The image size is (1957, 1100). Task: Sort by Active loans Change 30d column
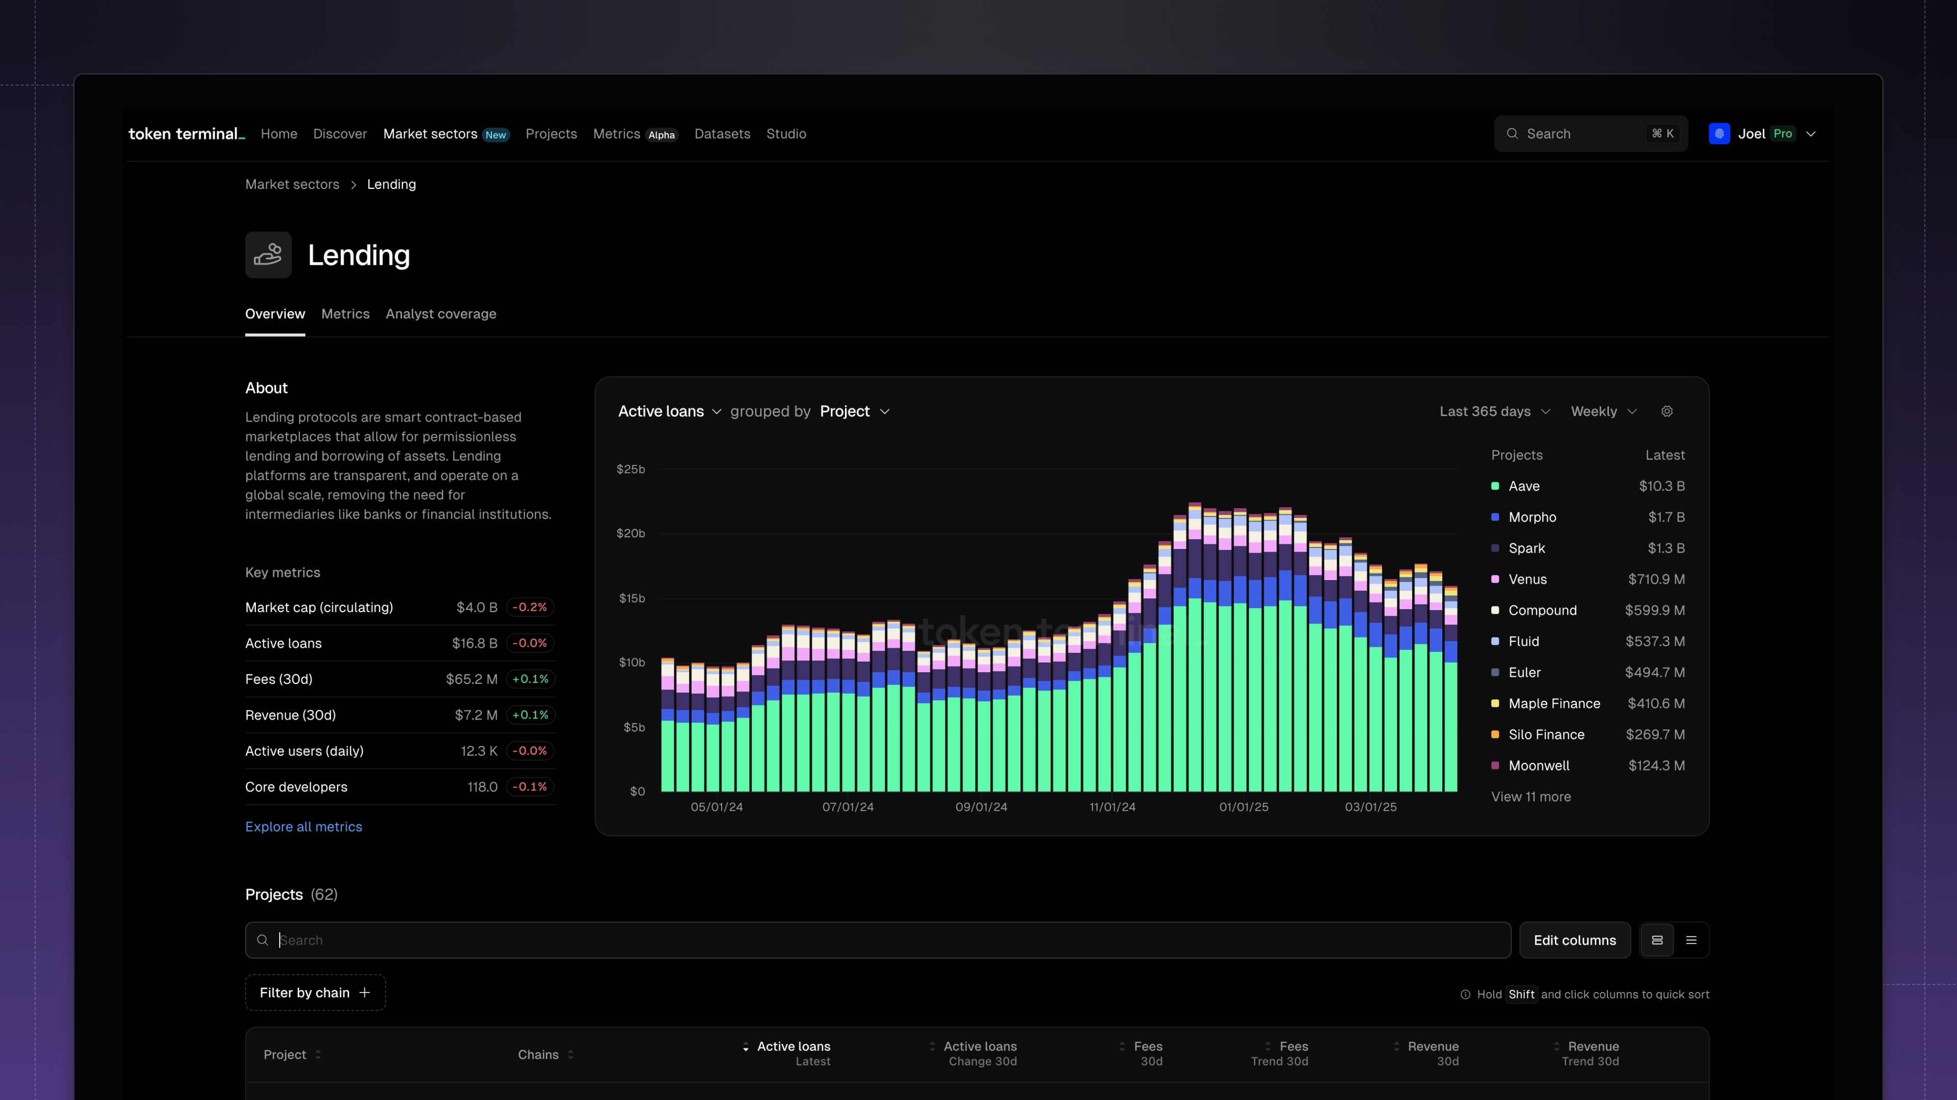click(x=973, y=1054)
